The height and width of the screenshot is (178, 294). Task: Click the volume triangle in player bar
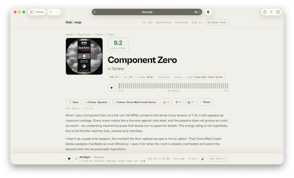click(x=202, y=159)
